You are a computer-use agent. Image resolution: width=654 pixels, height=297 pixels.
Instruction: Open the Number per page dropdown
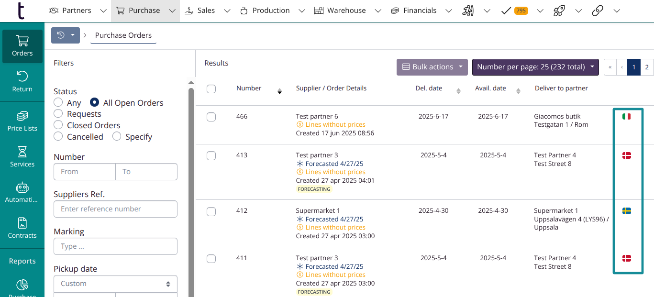click(x=535, y=67)
